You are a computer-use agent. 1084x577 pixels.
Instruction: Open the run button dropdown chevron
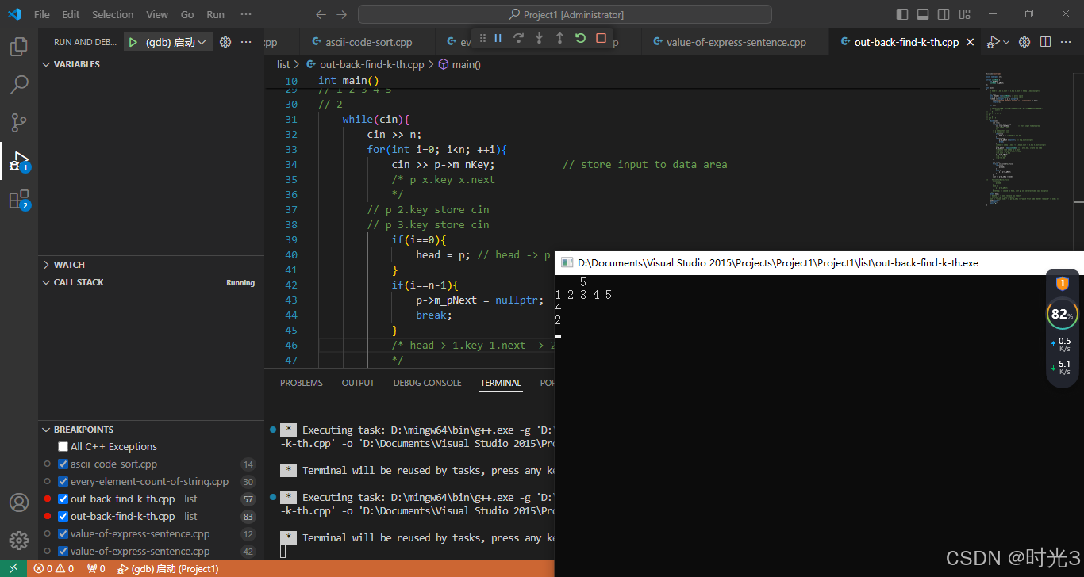tap(1007, 42)
